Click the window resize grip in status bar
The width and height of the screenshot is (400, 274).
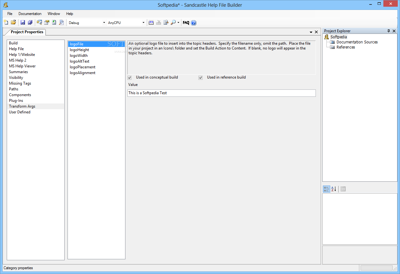[395, 269]
